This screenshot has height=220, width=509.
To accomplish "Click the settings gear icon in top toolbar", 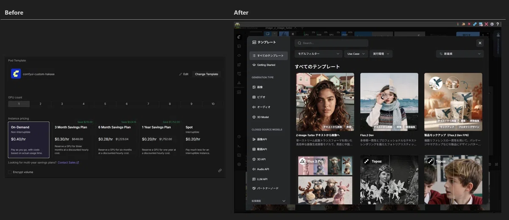I will pos(492,24).
